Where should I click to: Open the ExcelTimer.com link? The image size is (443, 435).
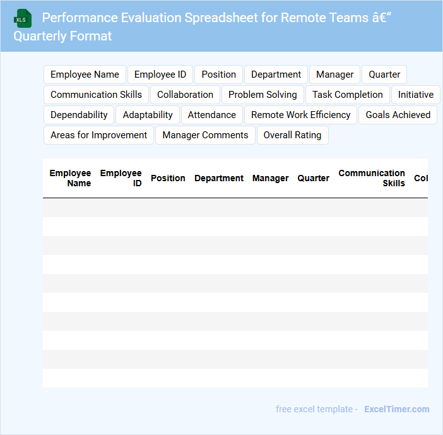[x=396, y=409]
